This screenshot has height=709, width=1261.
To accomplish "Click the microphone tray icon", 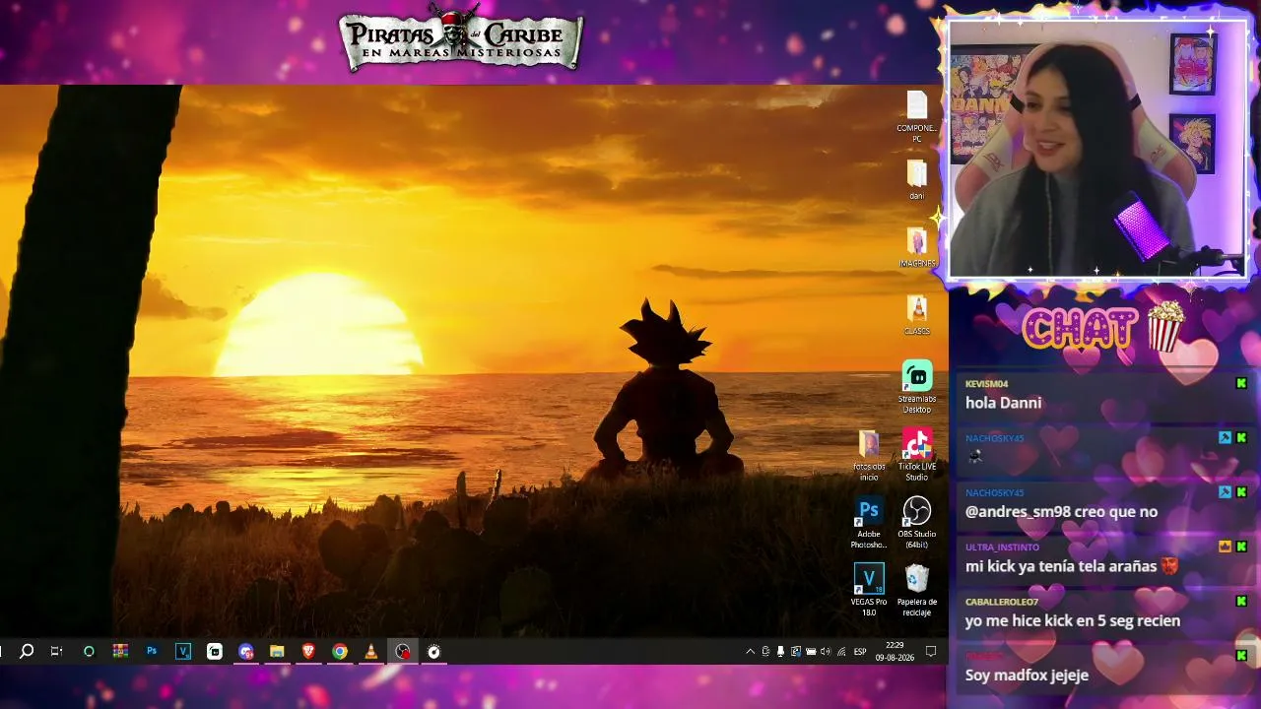I will 780,651.
